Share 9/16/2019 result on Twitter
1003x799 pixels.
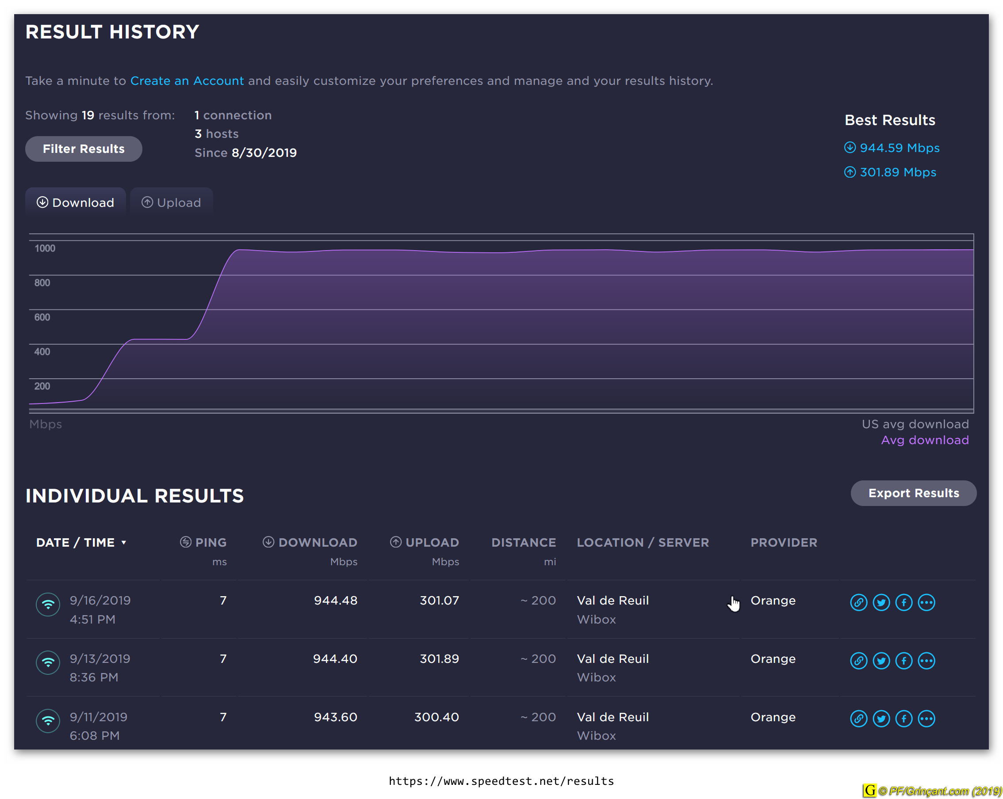(x=881, y=602)
